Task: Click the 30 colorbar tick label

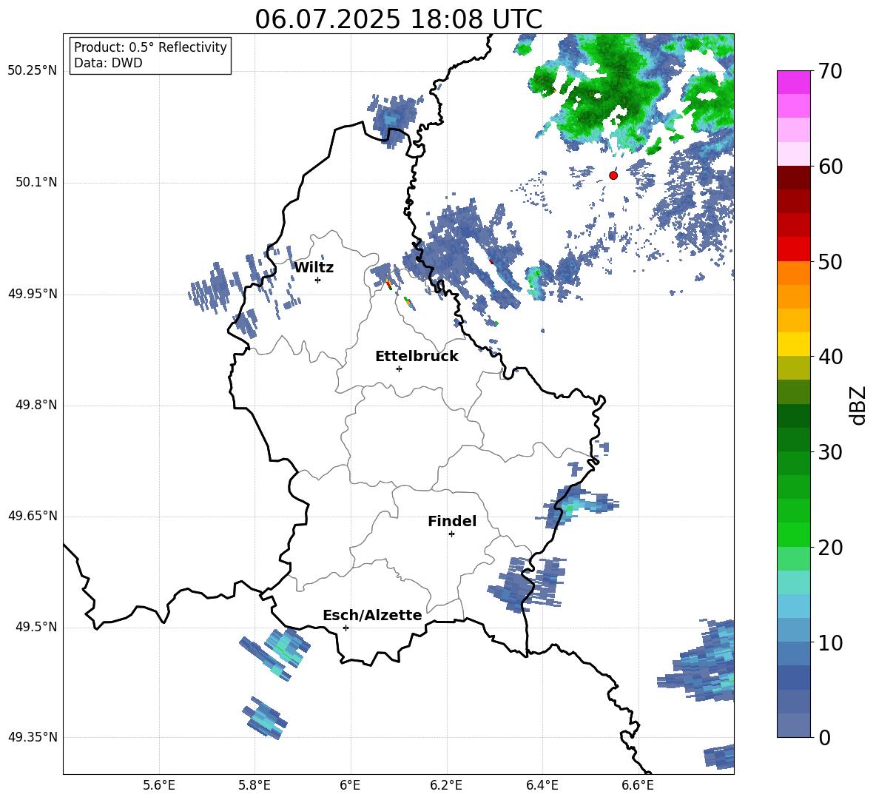Action: (830, 452)
